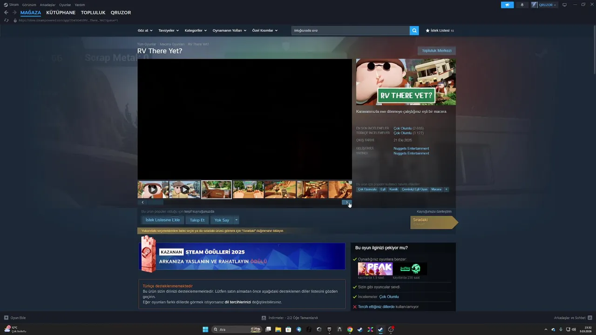The image size is (596, 335).
Task: Click İstek Listesine Ekle button
Action: pos(163,220)
